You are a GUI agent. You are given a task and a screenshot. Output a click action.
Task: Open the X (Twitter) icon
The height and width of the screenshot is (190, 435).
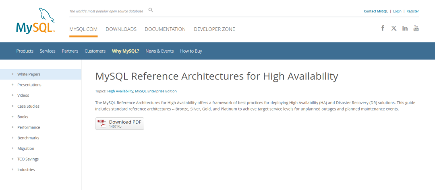pyautogui.click(x=394, y=28)
